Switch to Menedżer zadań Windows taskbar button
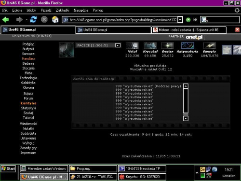 pos(44,168)
